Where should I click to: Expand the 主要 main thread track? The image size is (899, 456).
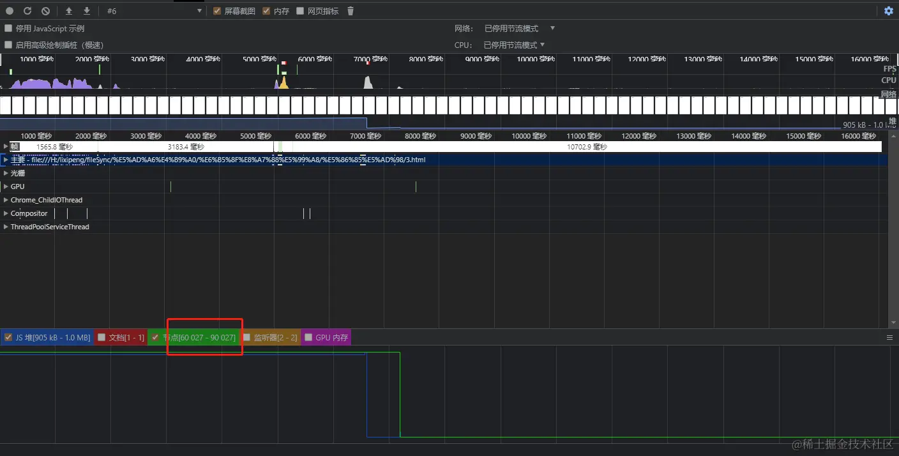tap(6, 160)
